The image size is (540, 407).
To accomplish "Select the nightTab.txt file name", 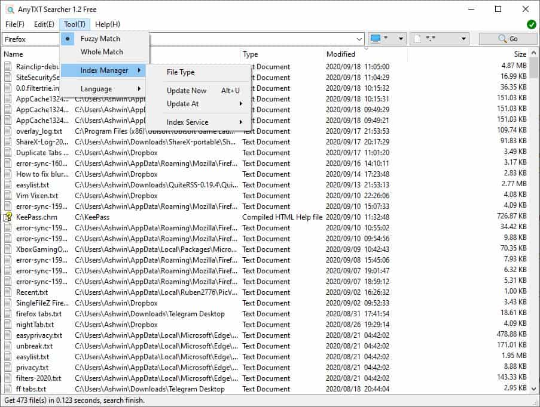I will [35, 325].
